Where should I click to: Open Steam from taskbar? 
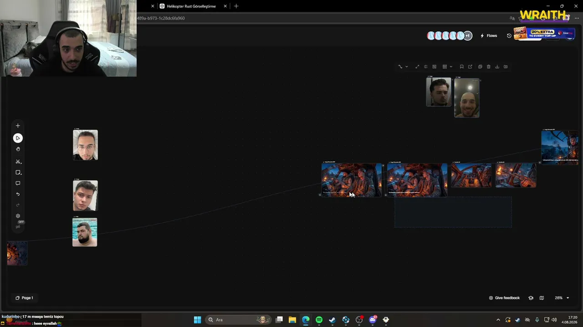point(332,320)
